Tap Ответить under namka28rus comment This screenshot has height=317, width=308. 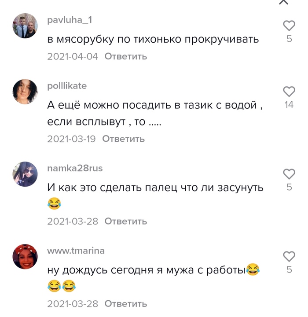pos(126,221)
